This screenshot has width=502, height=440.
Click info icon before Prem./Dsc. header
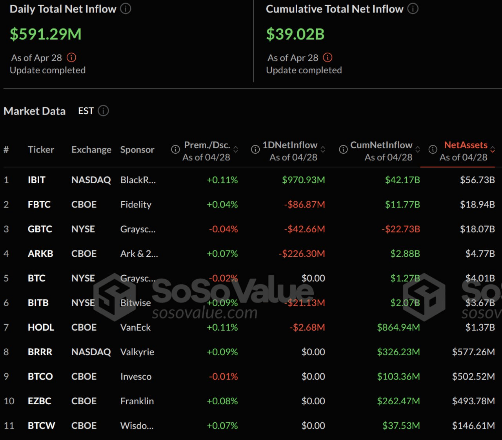(175, 149)
